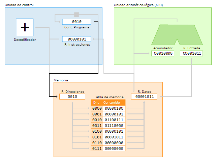Click the gray square above Cont. Programa

[x=76, y=15]
